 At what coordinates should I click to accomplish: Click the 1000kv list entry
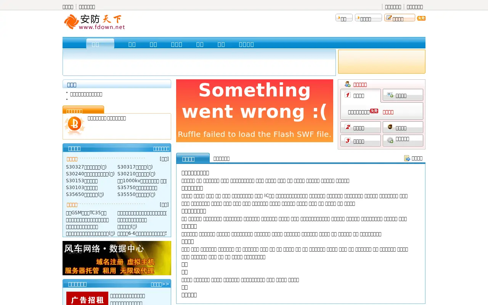(x=142, y=181)
